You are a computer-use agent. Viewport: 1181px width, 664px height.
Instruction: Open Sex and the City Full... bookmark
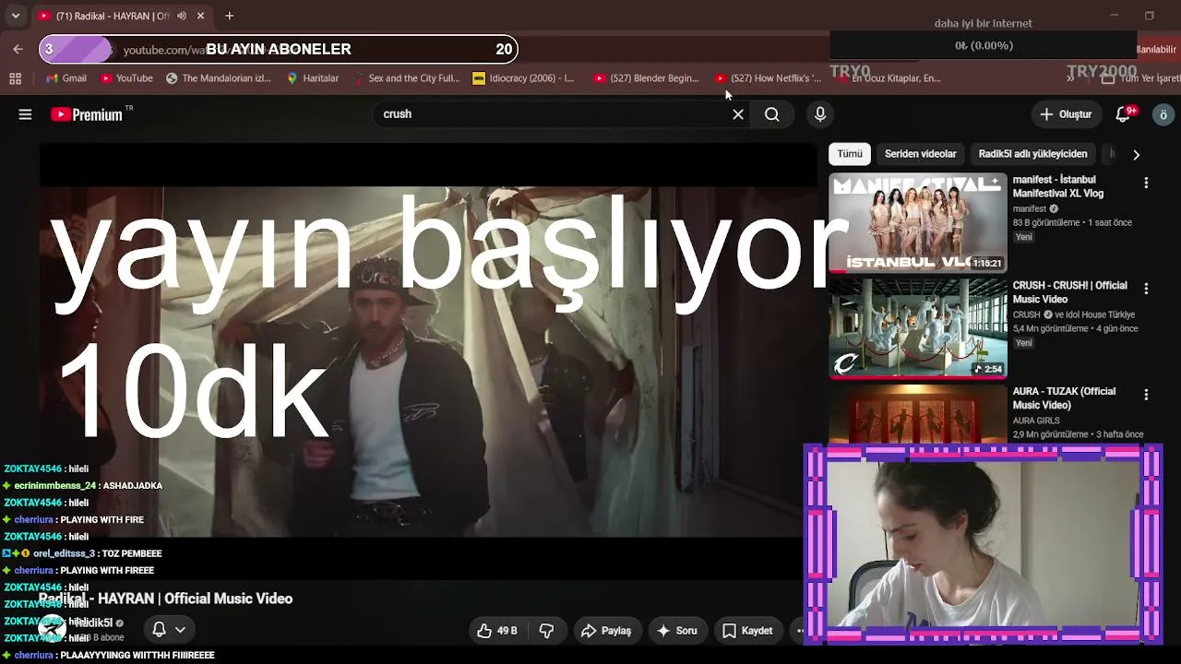[406, 78]
